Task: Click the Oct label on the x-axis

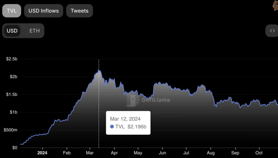Action: coord(259,153)
